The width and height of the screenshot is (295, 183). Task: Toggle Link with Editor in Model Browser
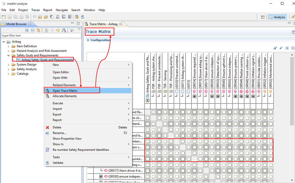(x=39, y=30)
